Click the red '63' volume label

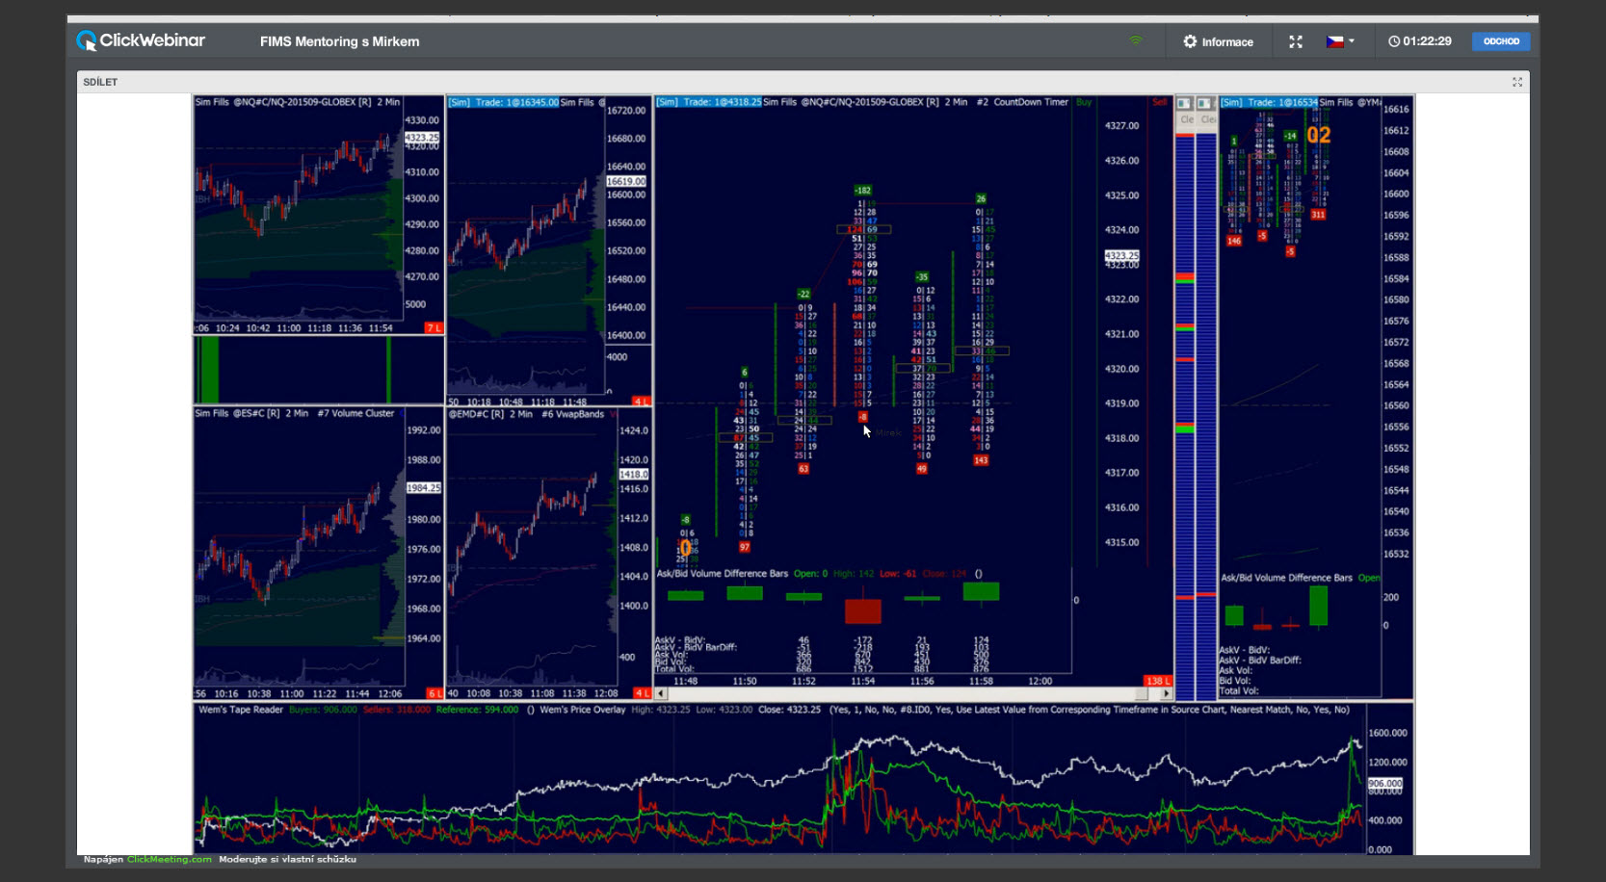[803, 469]
